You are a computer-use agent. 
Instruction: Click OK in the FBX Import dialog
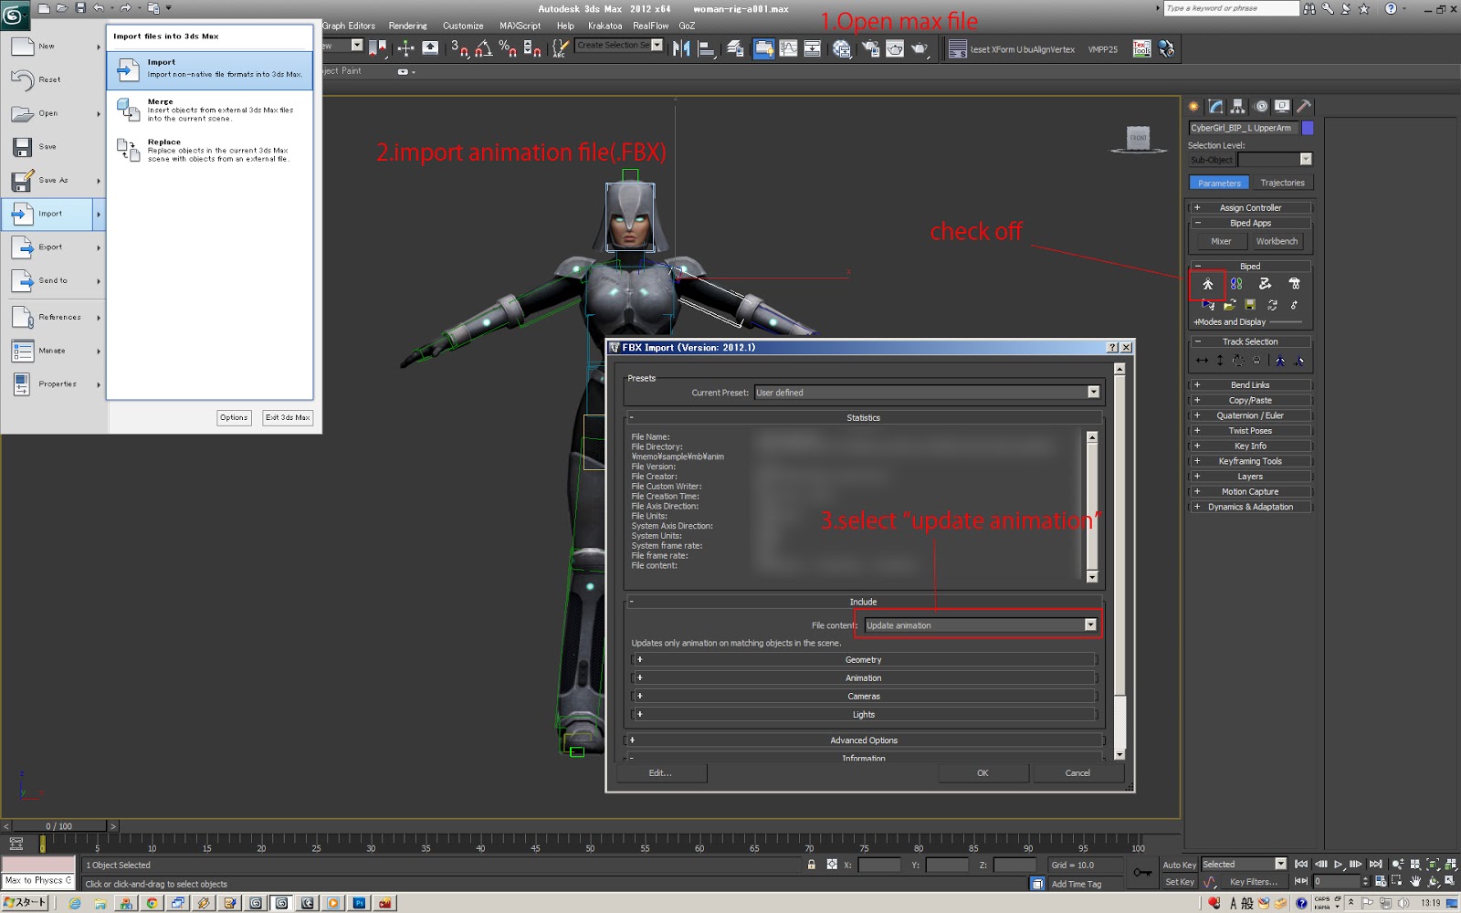click(983, 772)
